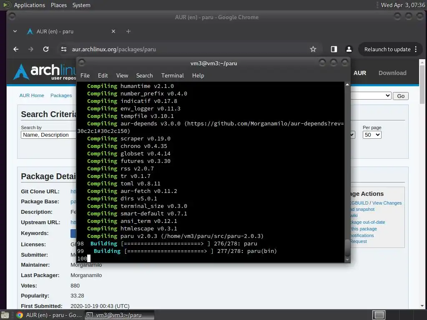The height and width of the screenshot is (320, 427).
Task: Reload the AUR paru page
Action: (x=46, y=49)
